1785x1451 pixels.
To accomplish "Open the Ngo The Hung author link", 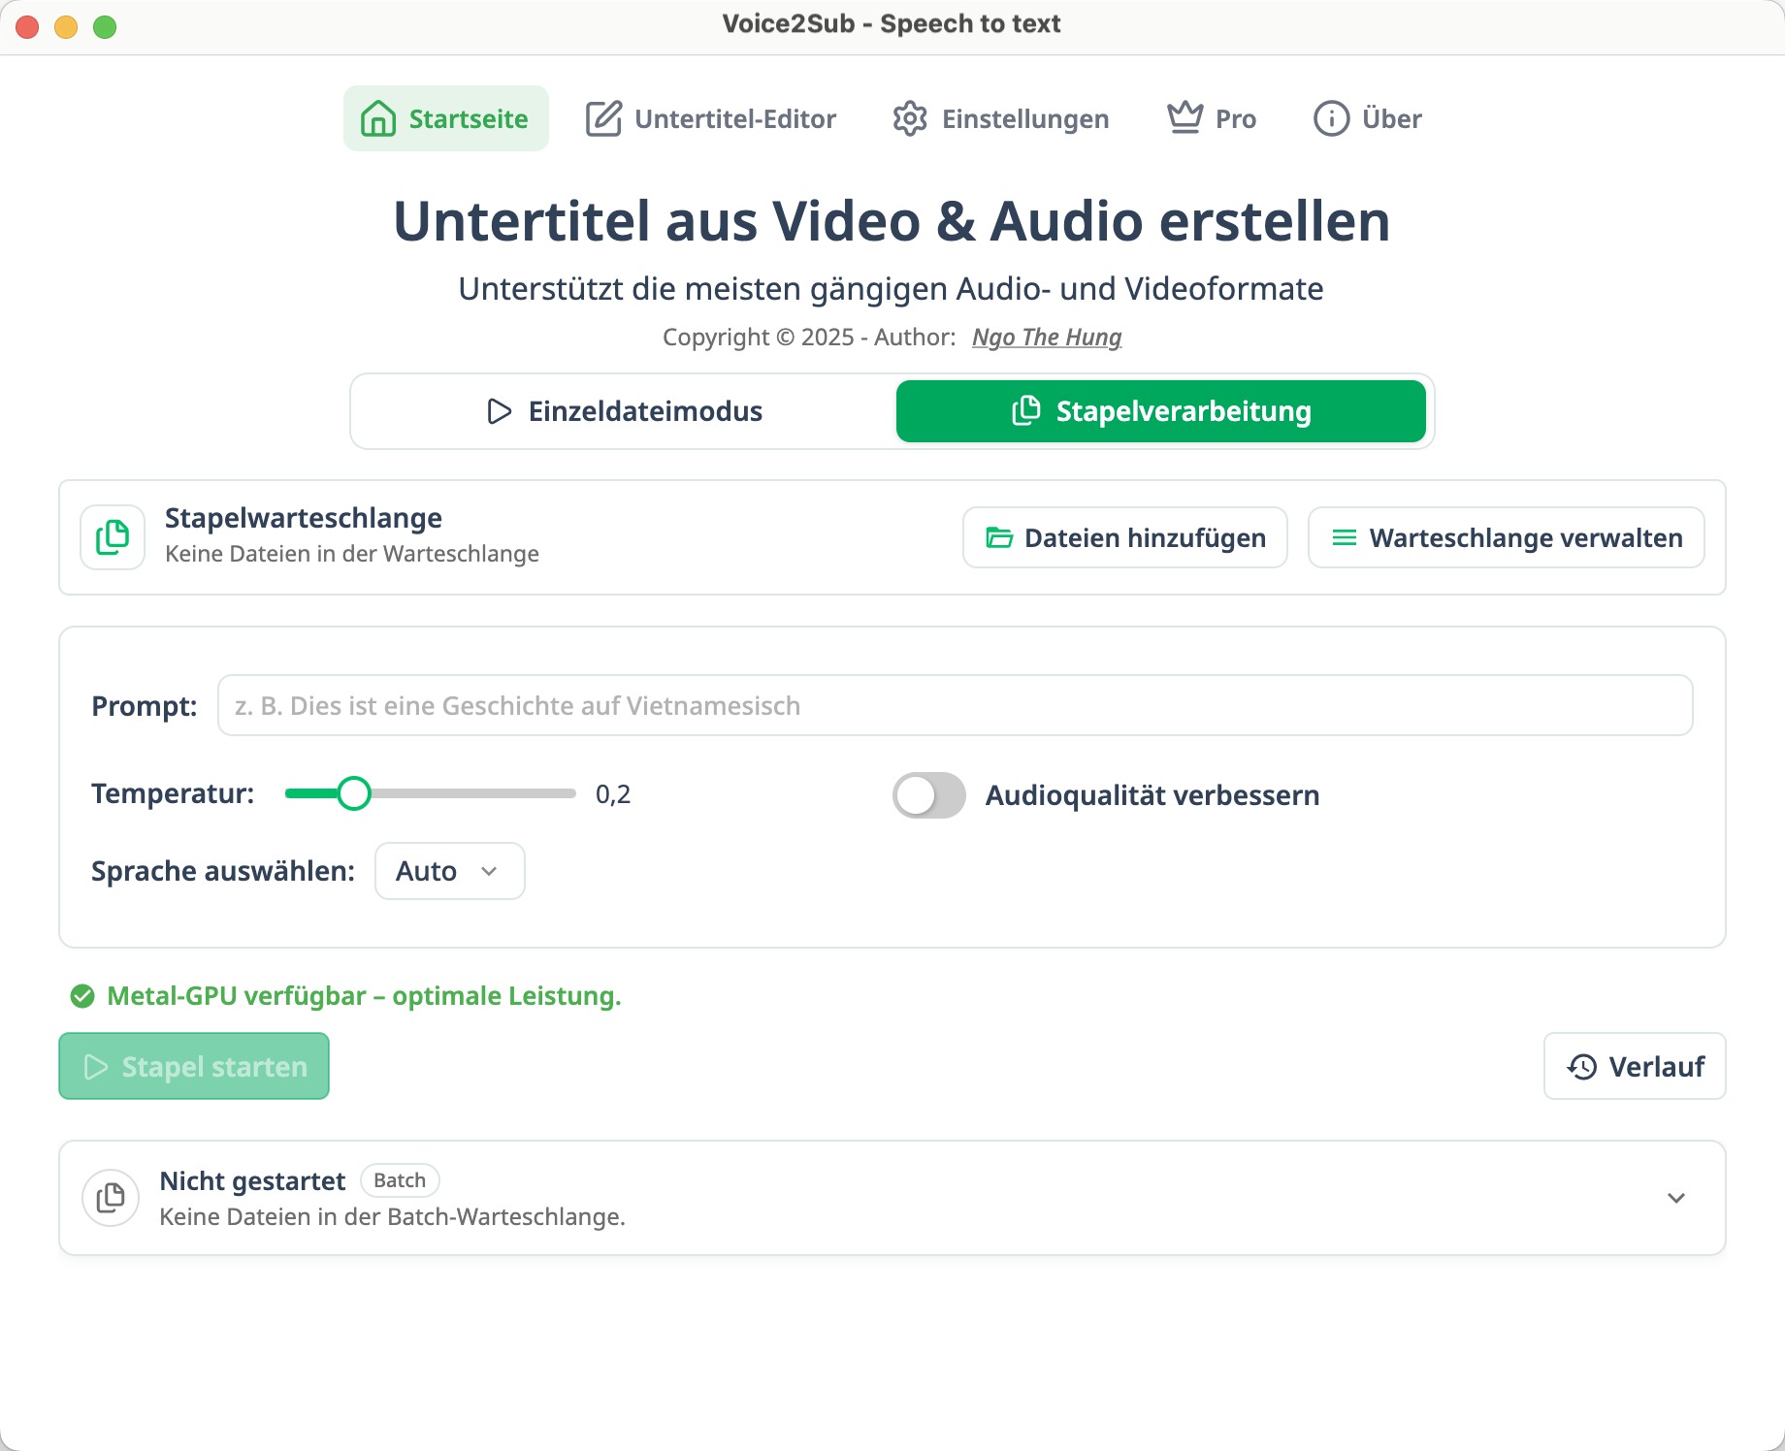I will coord(1047,337).
